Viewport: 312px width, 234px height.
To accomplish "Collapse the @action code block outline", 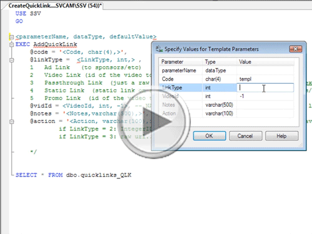I will pyautogui.click(x=12, y=122).
